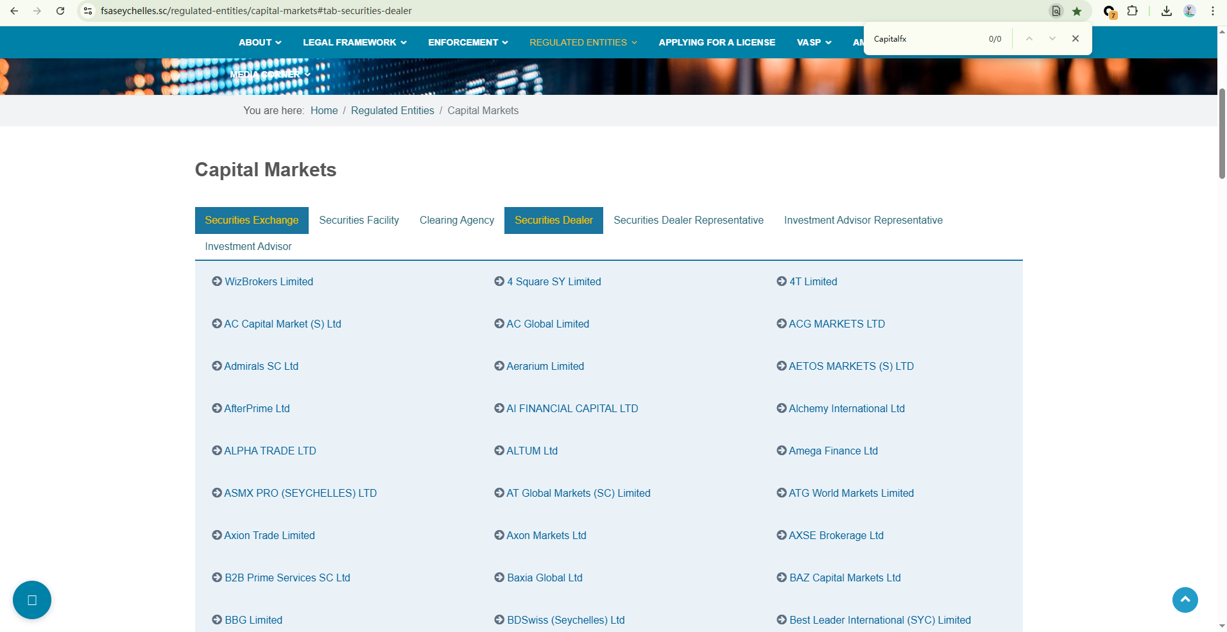
Task: Jump to next find result
Action: pyautogui.click(x=1052, y=38)
